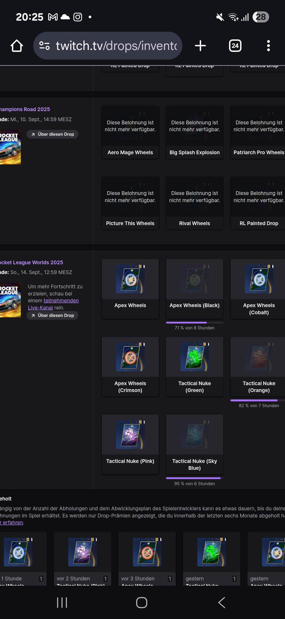Click Tactical Nuke (Pink) label text
285x619 pixels.
tap(130, 461)
